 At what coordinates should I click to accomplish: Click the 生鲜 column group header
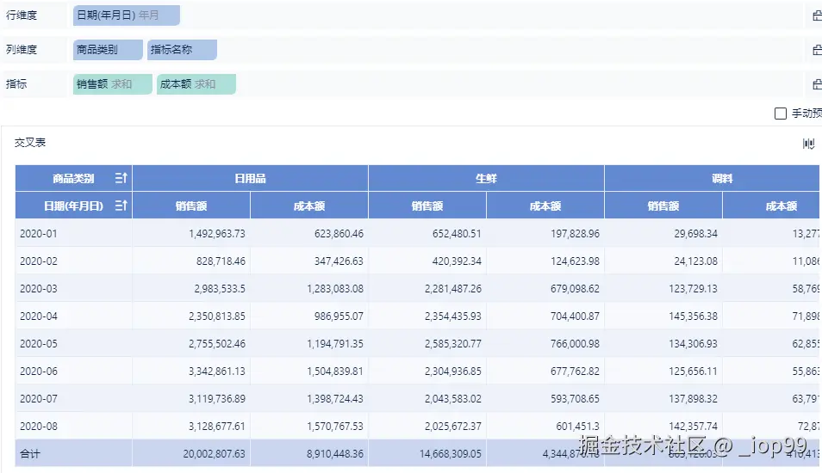pos(486,178)
